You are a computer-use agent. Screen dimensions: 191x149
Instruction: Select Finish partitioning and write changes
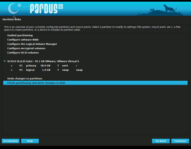click(95, 83)
